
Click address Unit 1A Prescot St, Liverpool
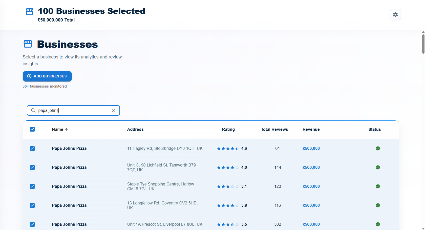click(x=165, y=224)
